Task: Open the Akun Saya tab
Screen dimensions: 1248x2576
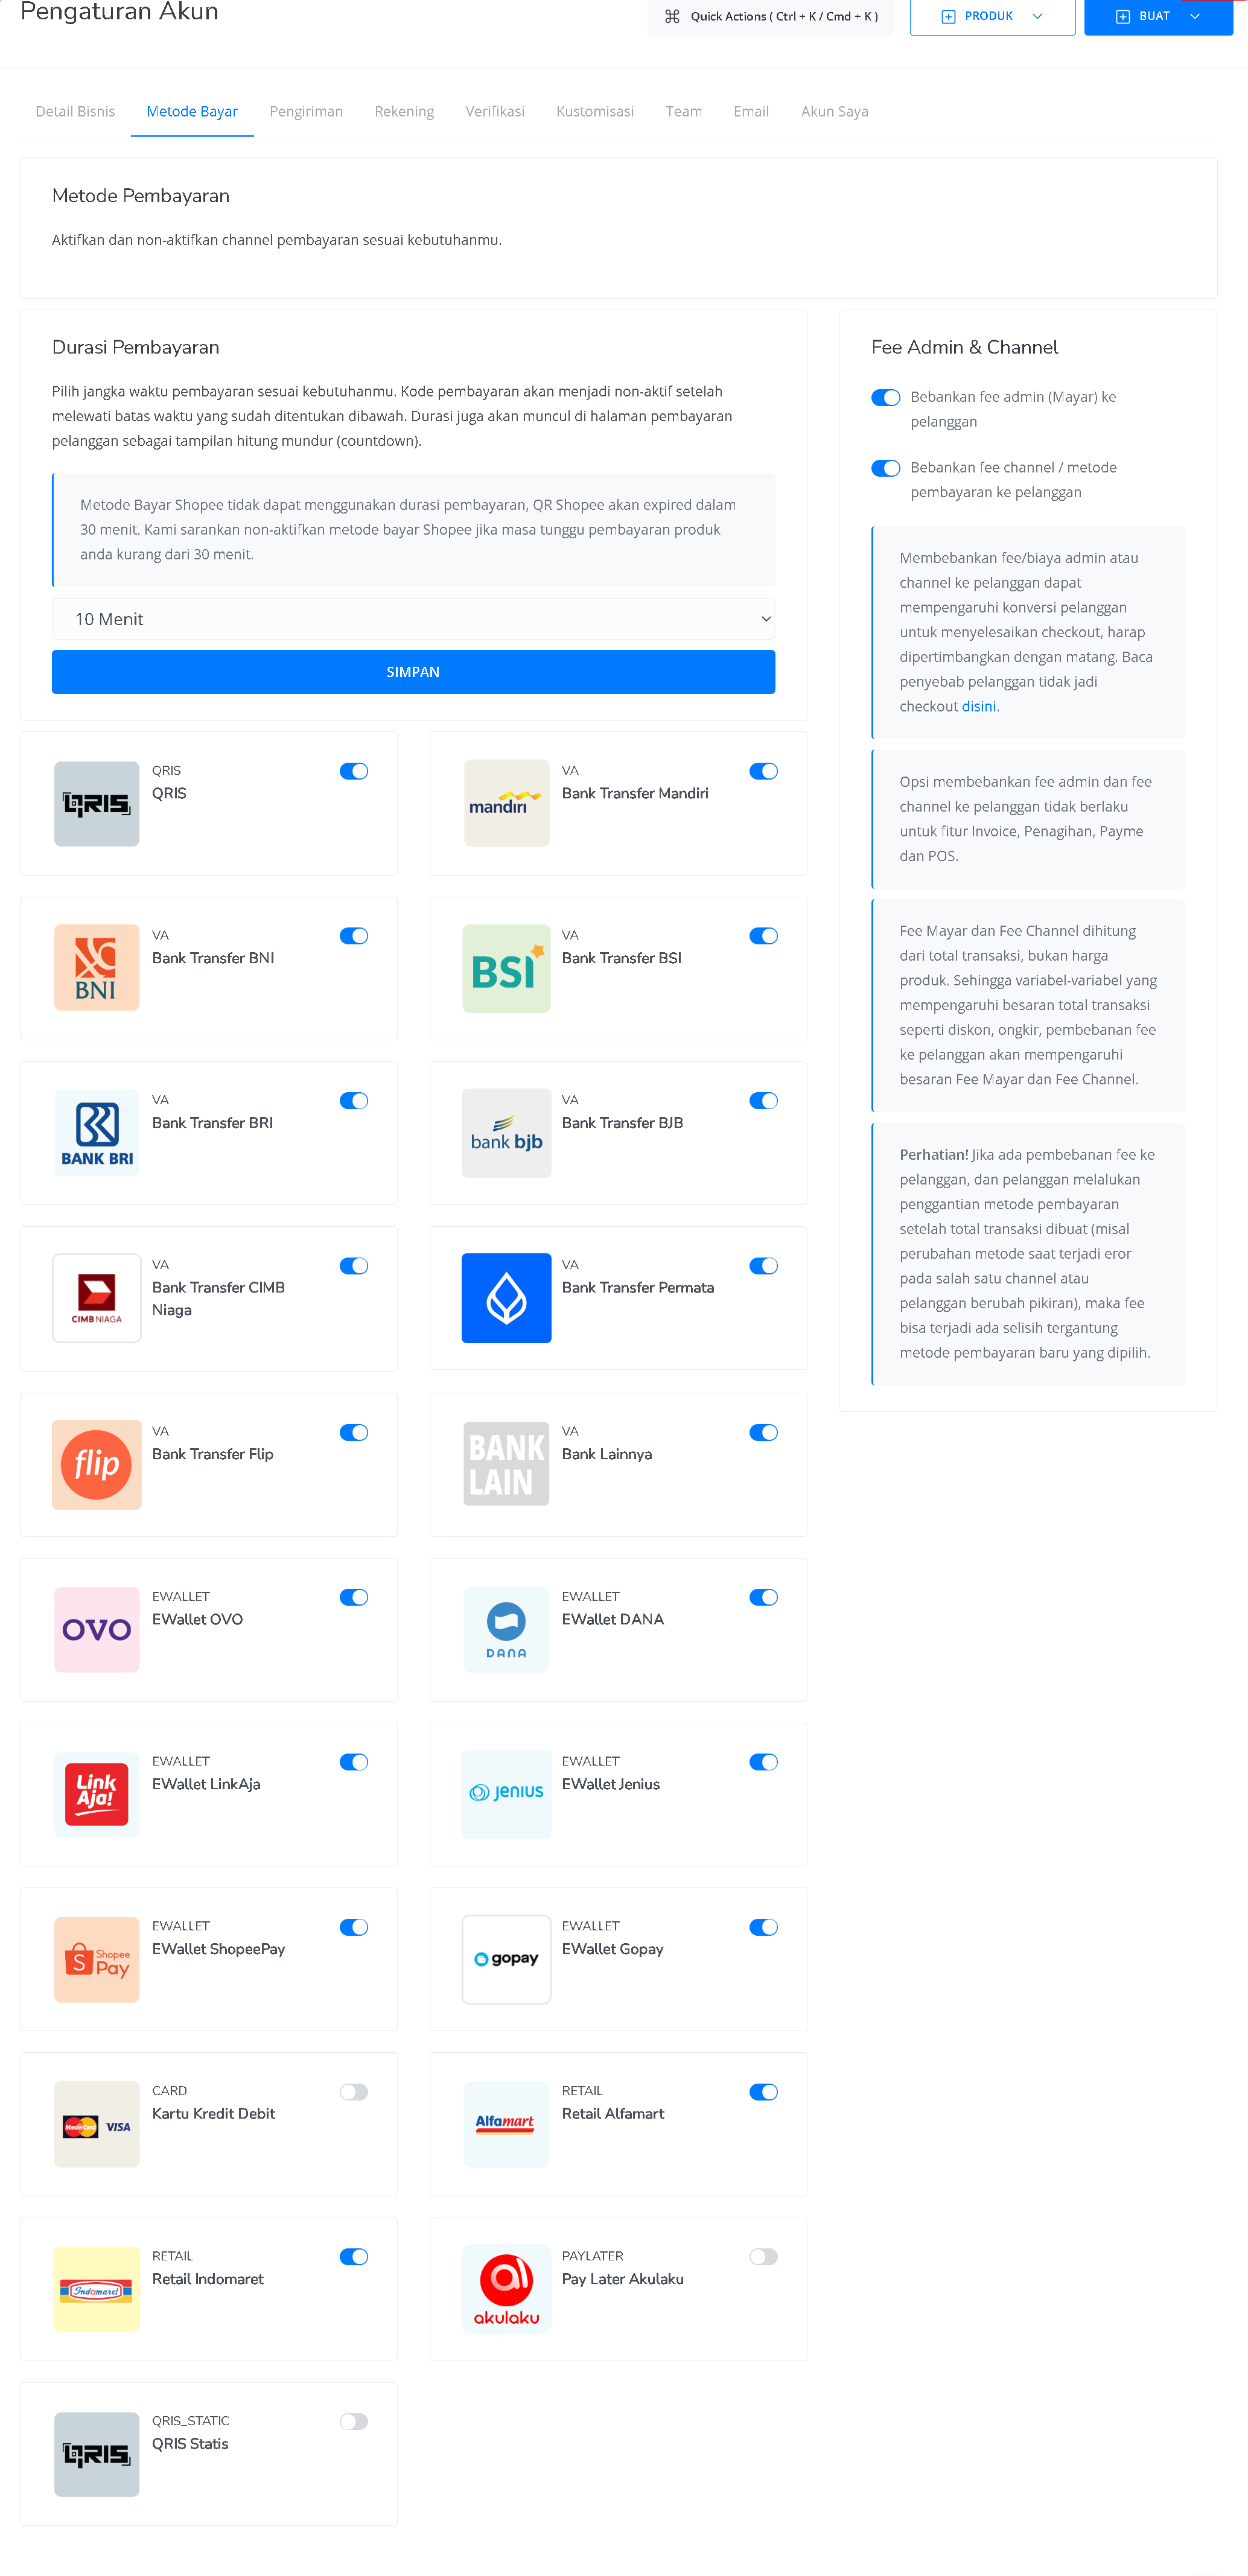Action: coord(834,111)
